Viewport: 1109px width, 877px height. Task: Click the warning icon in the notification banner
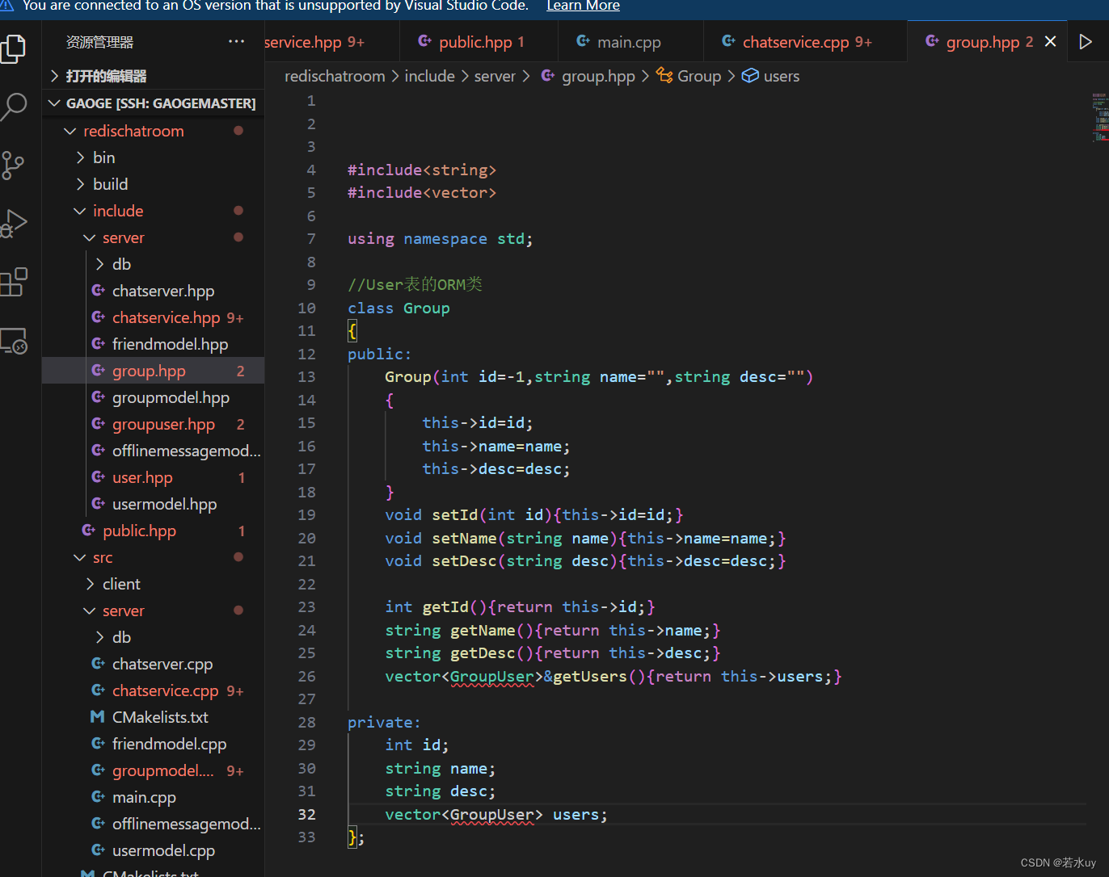(6, 5)
